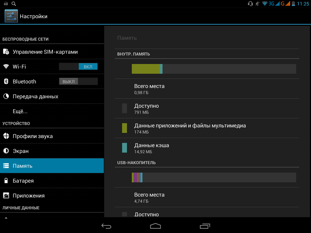Viewport: 311px width, 233px height.
Task: Open Экран display settings
Action: pos(52,151)
